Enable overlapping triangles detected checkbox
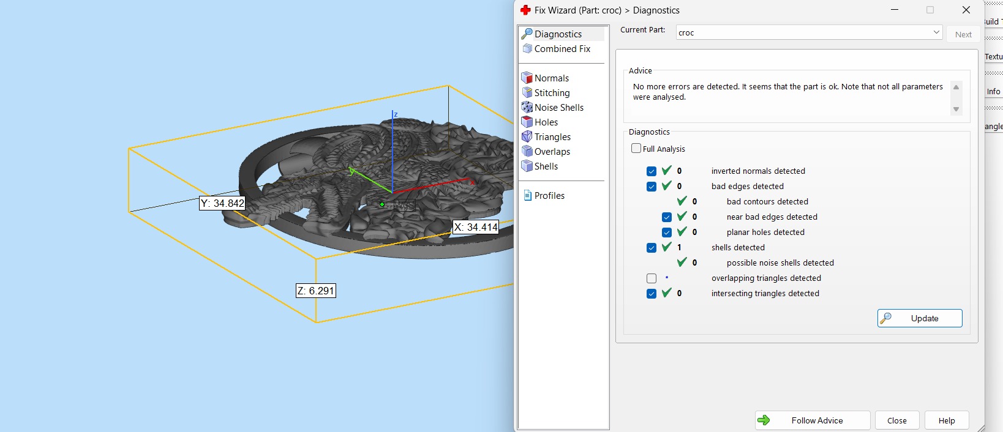 (652, 278)
